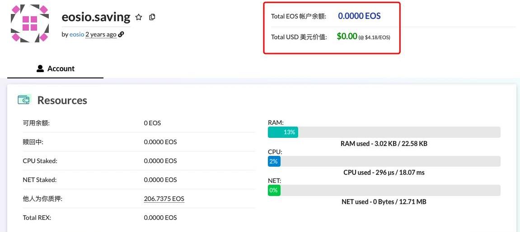520x232 pixels.
Task: Click the '0 EOS' available balance value
Action: point(152,123)
